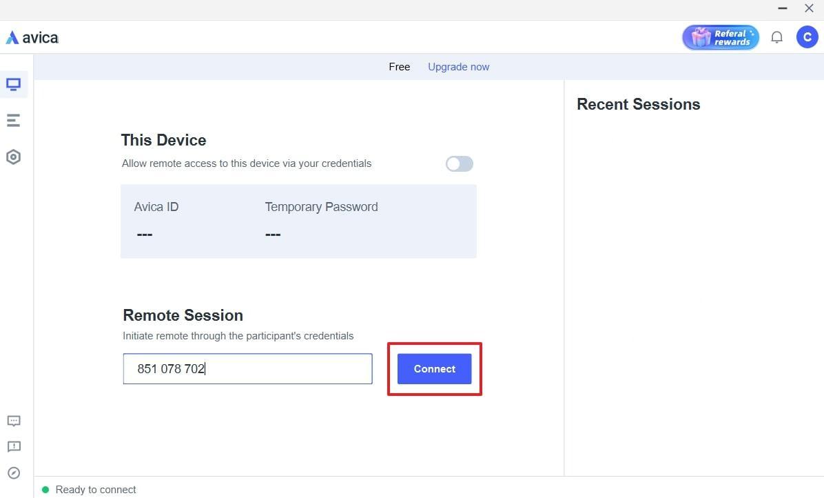Click the Avica logo
The image size is (824, 498).
(x=32, y=37)
